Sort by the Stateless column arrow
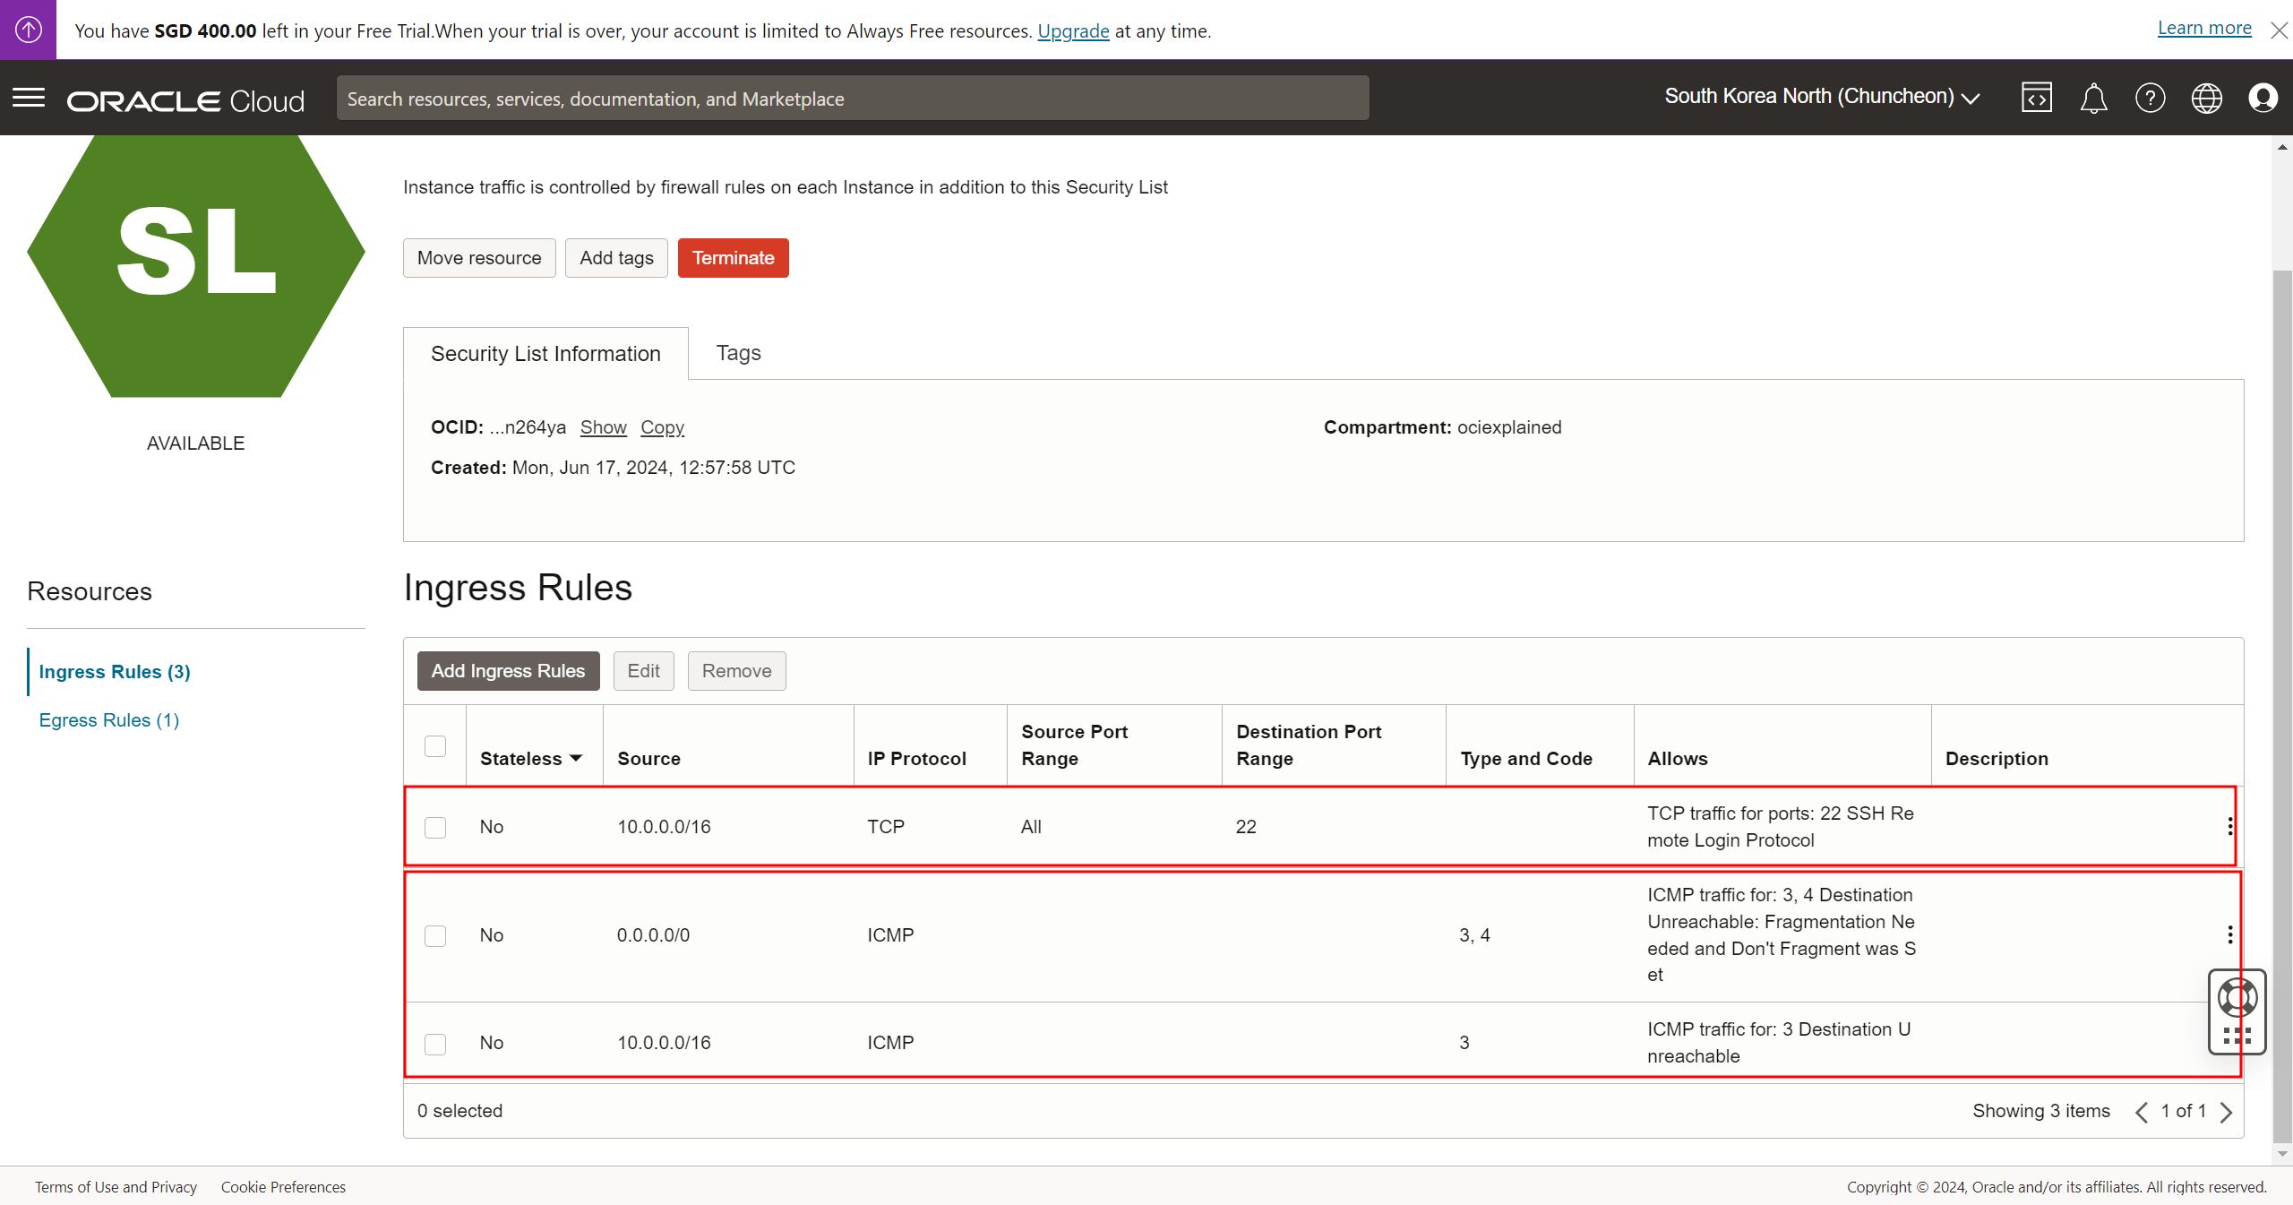 576,758
